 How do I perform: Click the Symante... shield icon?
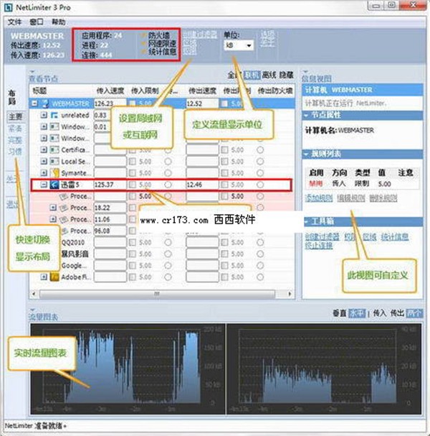(x=54, y=173)
